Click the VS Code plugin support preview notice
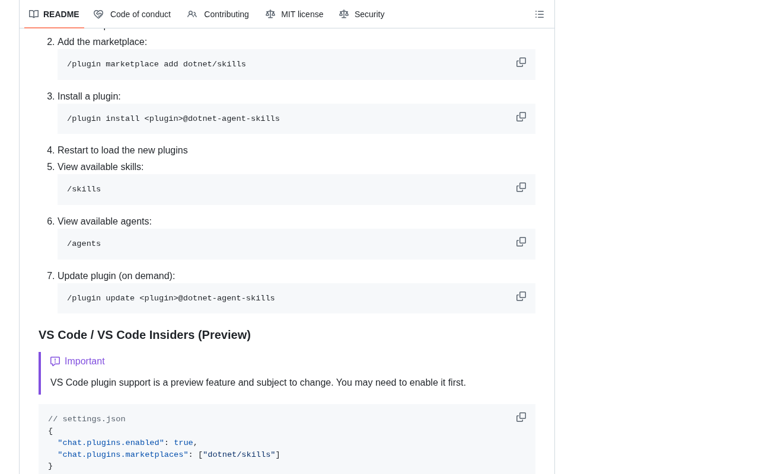Image resolution: width=759 pixels, height=474 pixels. click(x=258, y=383)
